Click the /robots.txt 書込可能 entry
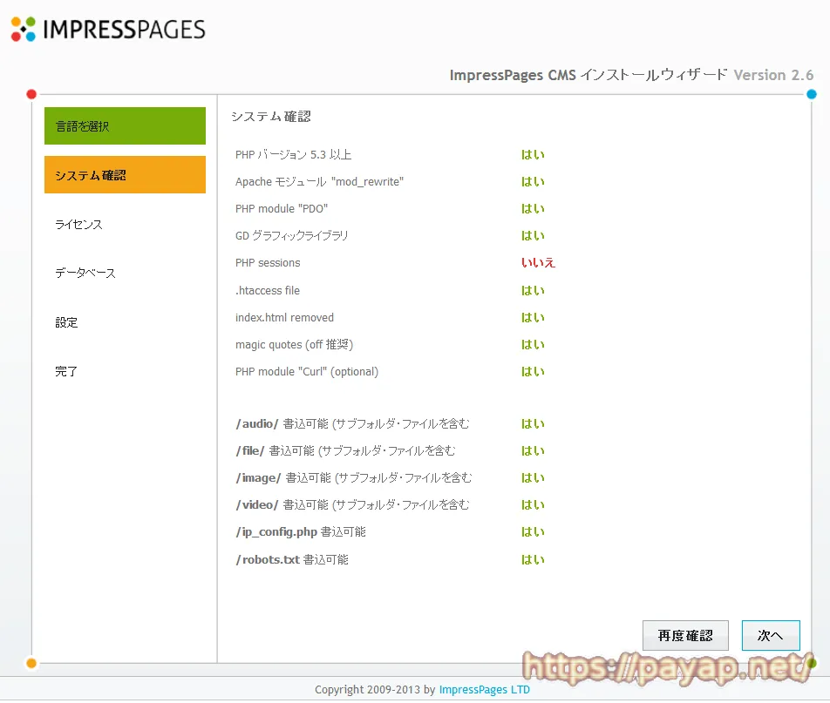This screenshot has height=703, width=830. tap(290, 559)
